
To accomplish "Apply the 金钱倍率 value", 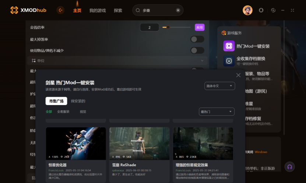I will click(x=200, y=27).
